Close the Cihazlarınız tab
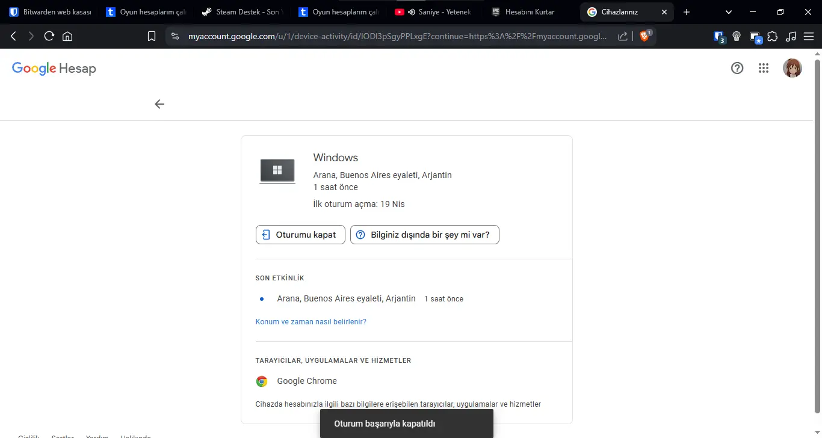Screen dimensions: 822x438 click(x=664, y=12)
